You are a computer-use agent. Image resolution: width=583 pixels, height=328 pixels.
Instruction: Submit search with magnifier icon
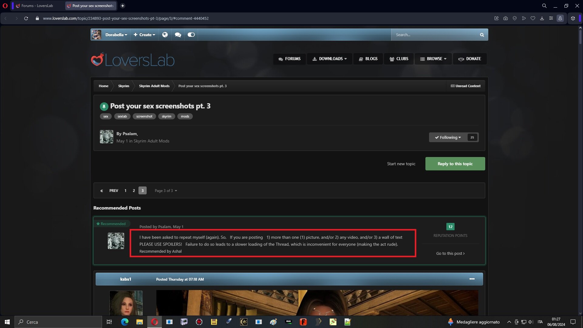click(x=482, y=35)
